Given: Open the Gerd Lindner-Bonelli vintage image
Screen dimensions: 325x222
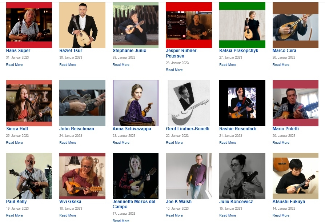Looking at the screenshot, I should pos(189,103).
